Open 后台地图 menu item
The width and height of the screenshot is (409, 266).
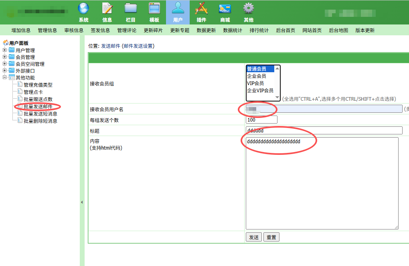coord(338,30)
